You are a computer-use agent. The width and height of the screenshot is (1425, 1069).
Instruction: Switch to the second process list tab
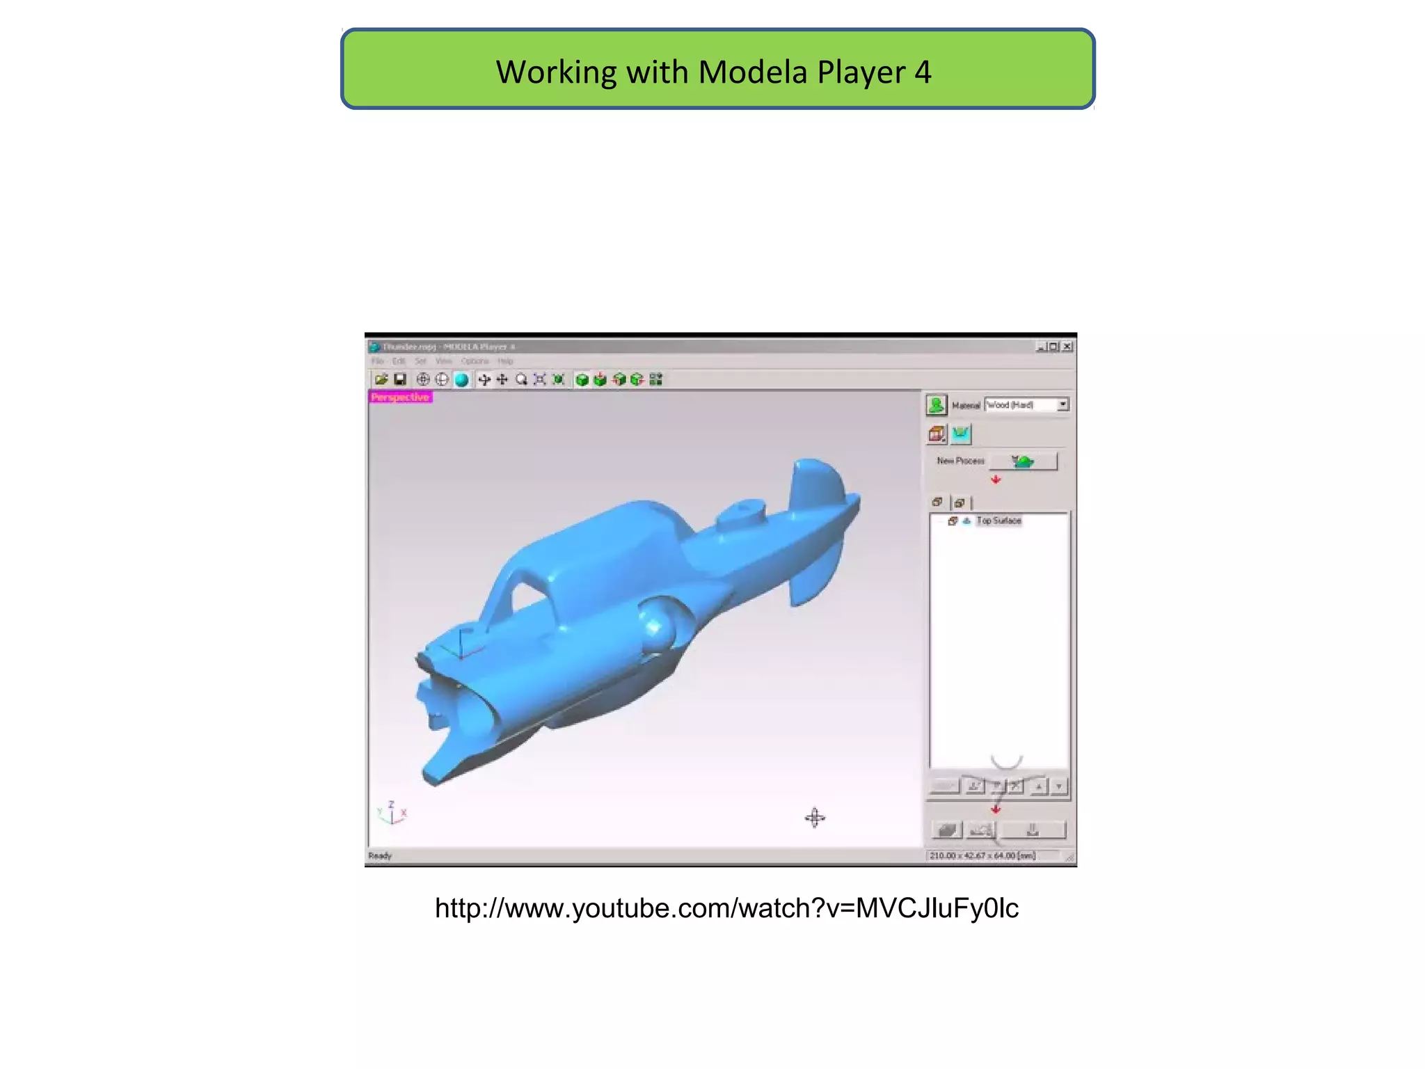[x=960, y=502]
